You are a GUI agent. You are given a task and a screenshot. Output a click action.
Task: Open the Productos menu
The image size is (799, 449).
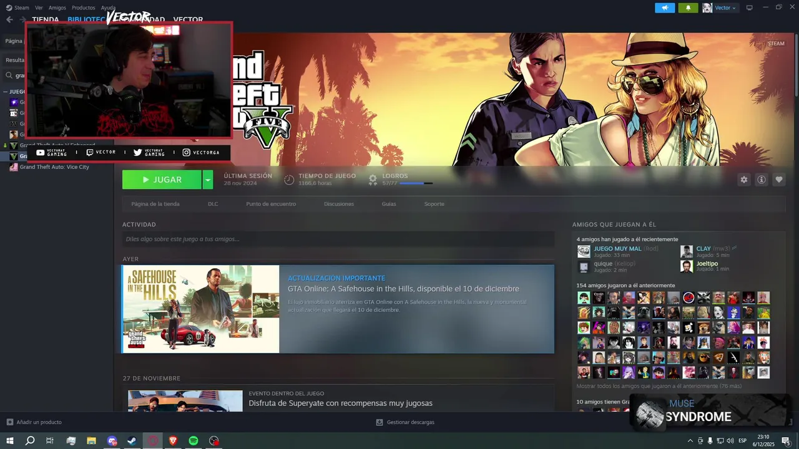[x=84, y=7]
